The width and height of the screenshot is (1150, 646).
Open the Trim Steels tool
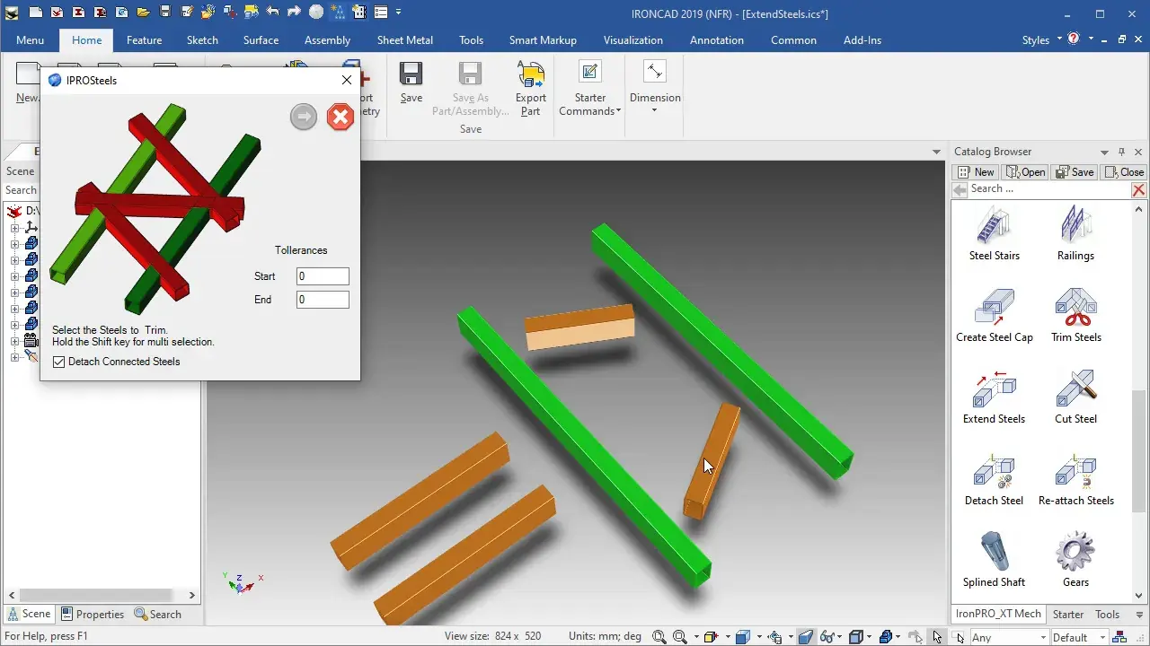[1075, 314]
